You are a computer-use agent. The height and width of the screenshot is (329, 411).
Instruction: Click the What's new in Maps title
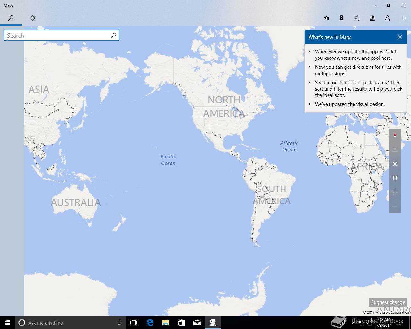click(x=330, y=37)
